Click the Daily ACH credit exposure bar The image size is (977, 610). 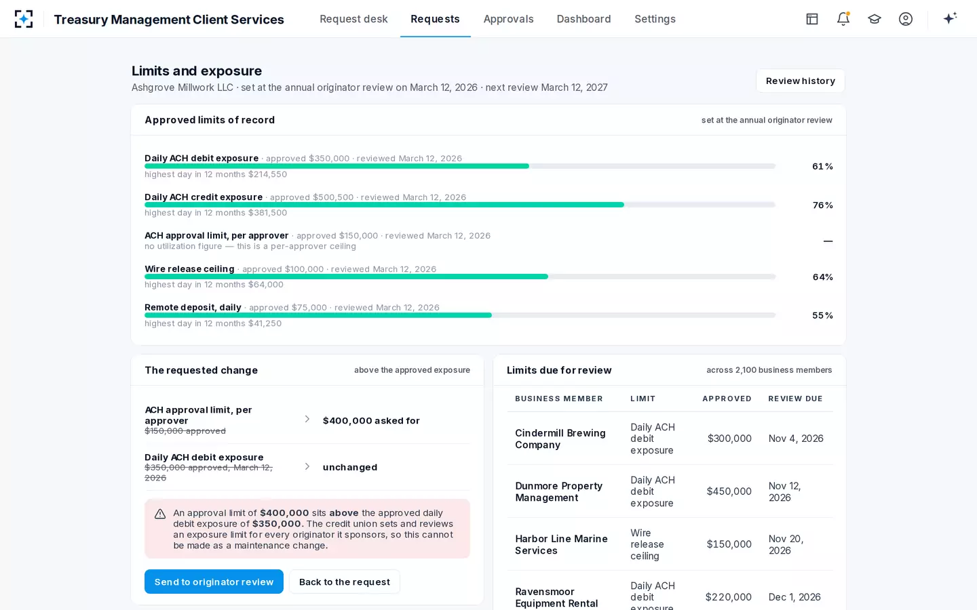tap(460, 205)
